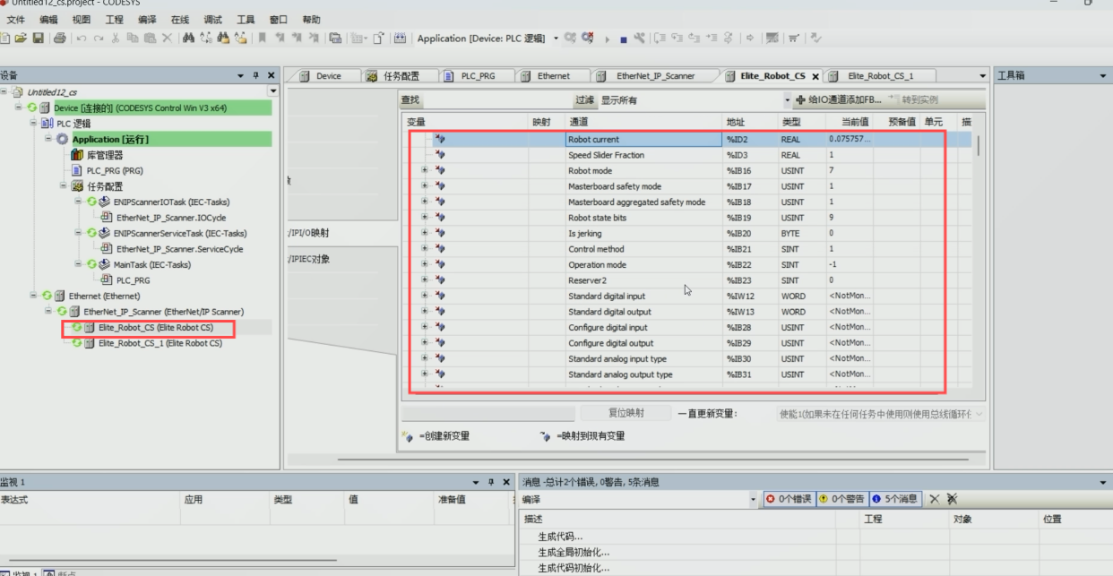Select Elite_Robot_CS_1 in the device tree

click(160, 343)
